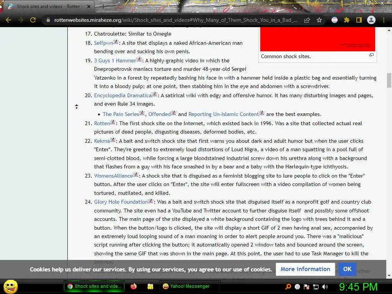Open the file folder taskbar icon
Viewport: 392px width, 294px height.
point(150,286)
